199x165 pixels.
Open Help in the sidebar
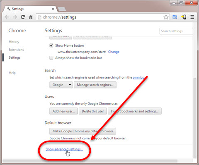(12, 73)
